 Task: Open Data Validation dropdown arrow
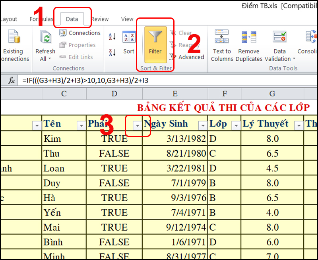(294, 59)
